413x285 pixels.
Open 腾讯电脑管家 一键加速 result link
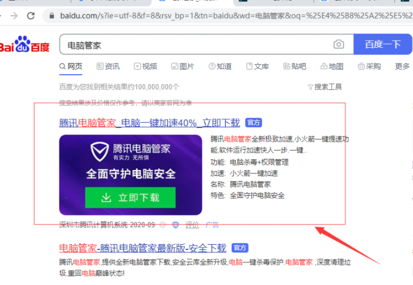pyautogui.click(x=149, y=123)
